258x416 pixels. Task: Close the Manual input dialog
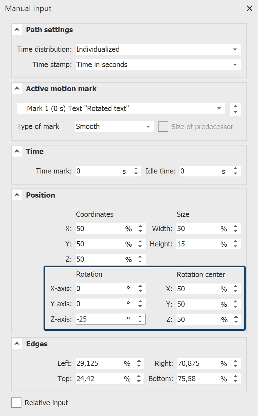point(249,8)
